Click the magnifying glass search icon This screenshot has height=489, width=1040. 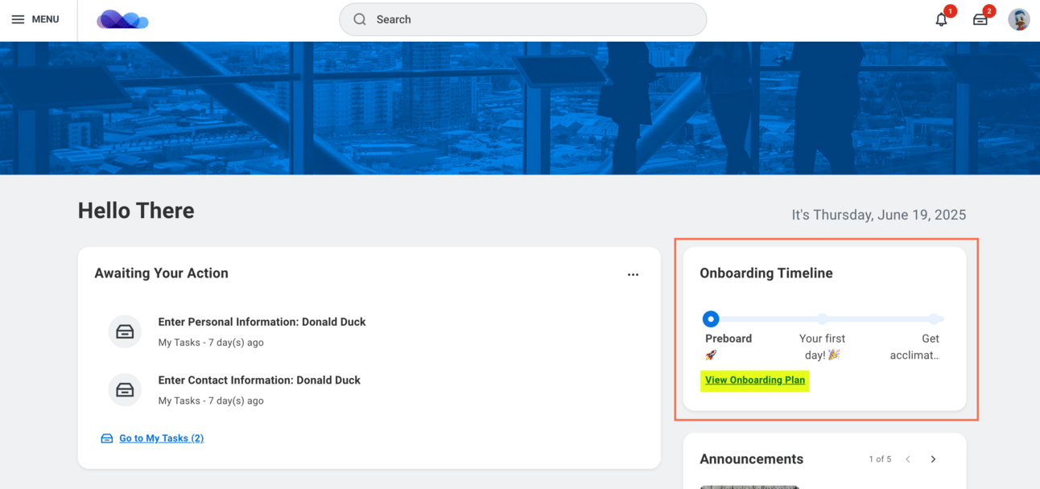click(x=360, y=19)
